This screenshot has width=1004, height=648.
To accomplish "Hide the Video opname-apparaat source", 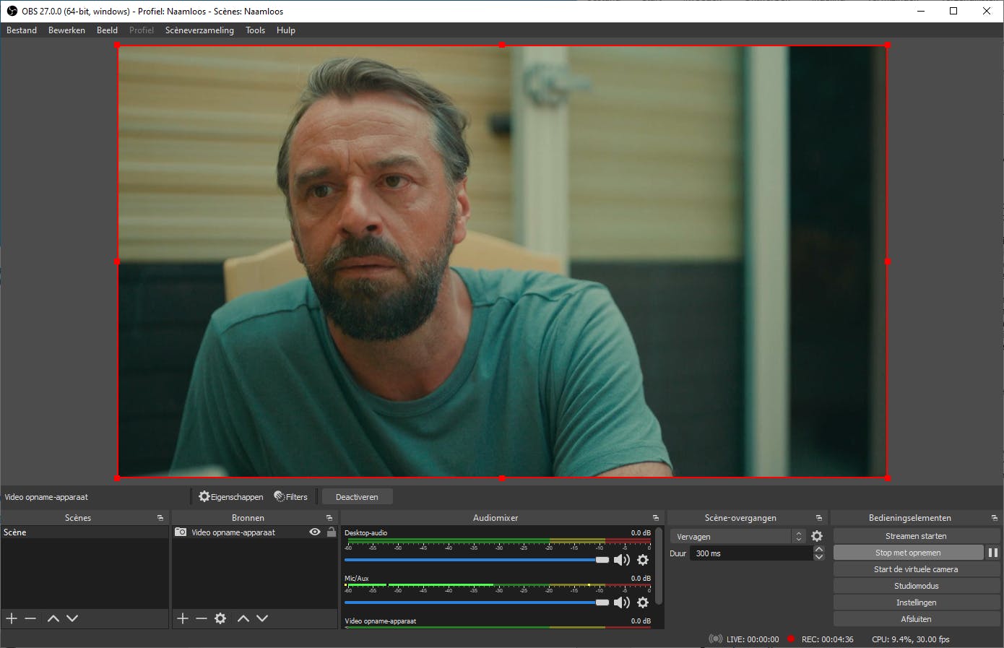I will 315,532.
